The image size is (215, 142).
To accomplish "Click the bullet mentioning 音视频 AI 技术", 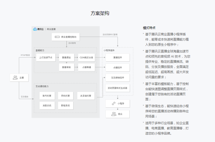I will coord(168,64).
